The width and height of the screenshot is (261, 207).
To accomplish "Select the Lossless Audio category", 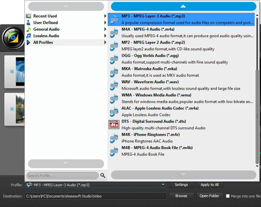I will coord(66,36).
